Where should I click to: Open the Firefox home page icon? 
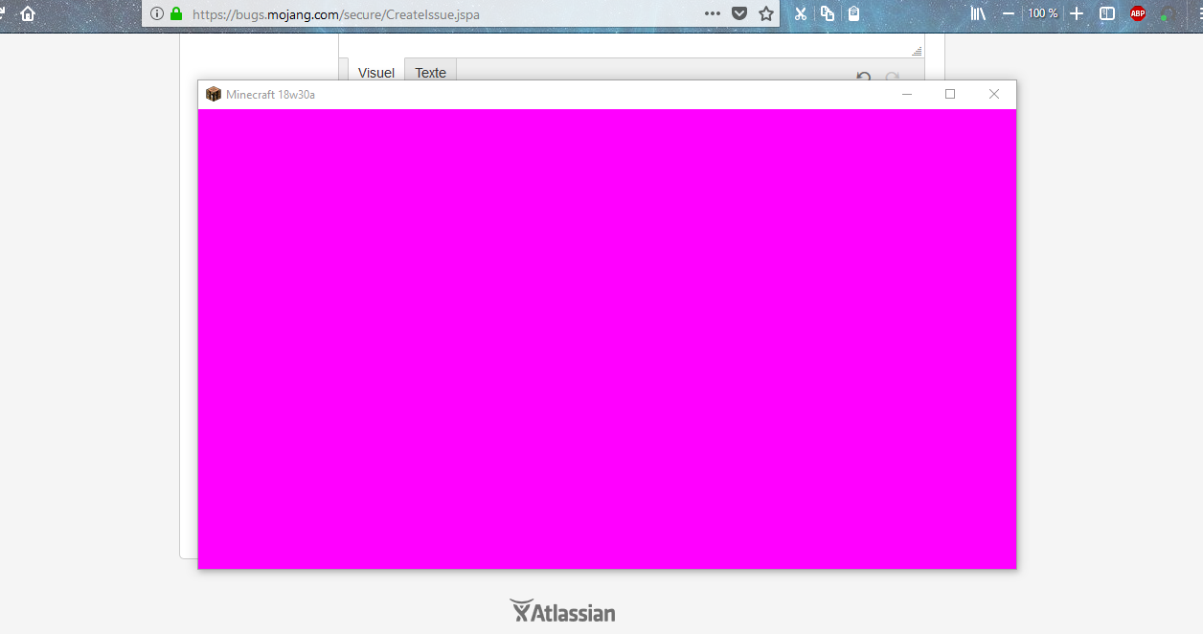click(28, 13)
